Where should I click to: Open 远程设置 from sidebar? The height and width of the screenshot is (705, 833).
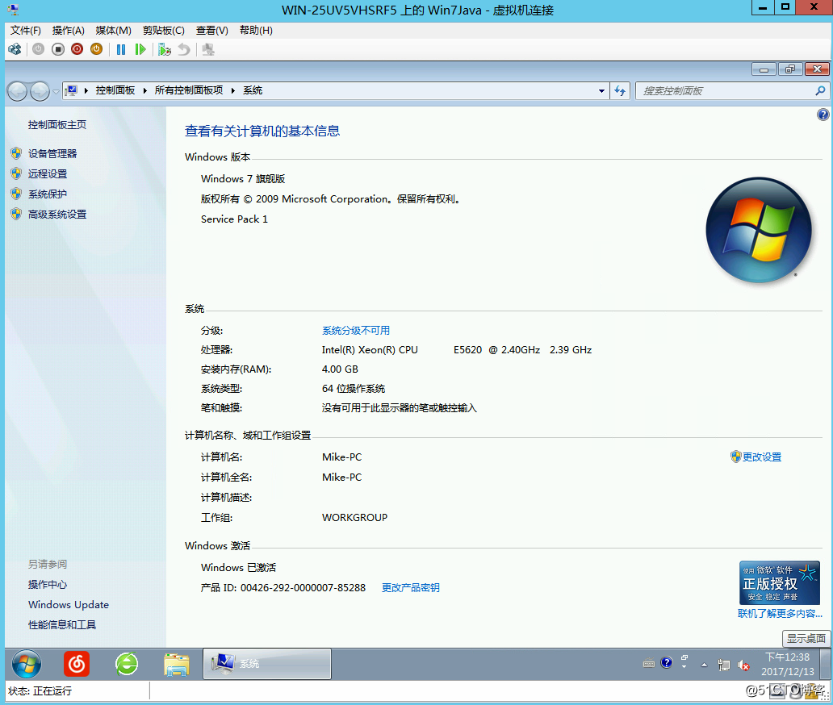tap(48, 173)
